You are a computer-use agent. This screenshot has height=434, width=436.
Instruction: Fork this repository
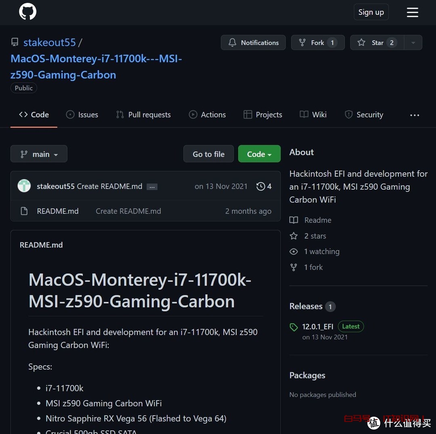[x=317, y=43]
